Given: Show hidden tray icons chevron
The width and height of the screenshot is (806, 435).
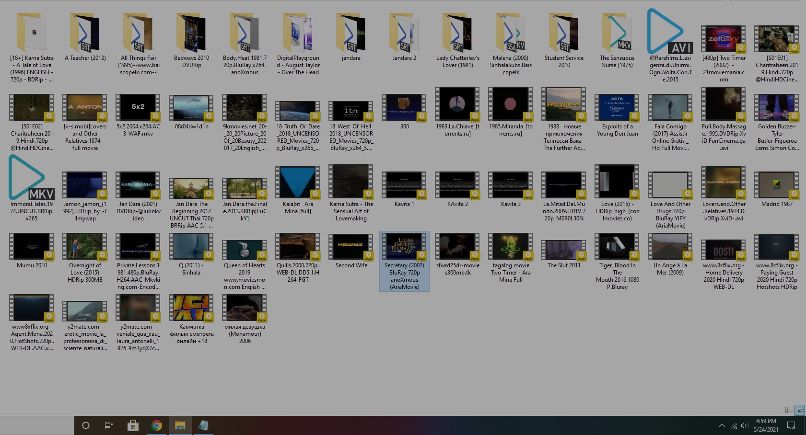Looking at the screenshot, I should 722,425.
